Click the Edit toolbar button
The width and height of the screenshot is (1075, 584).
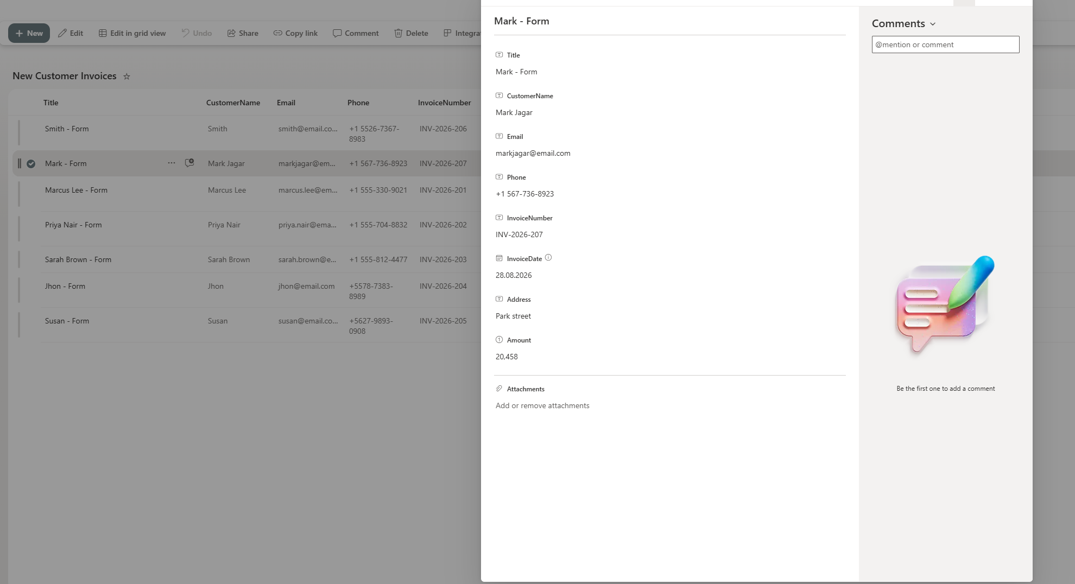coord(71,33)
